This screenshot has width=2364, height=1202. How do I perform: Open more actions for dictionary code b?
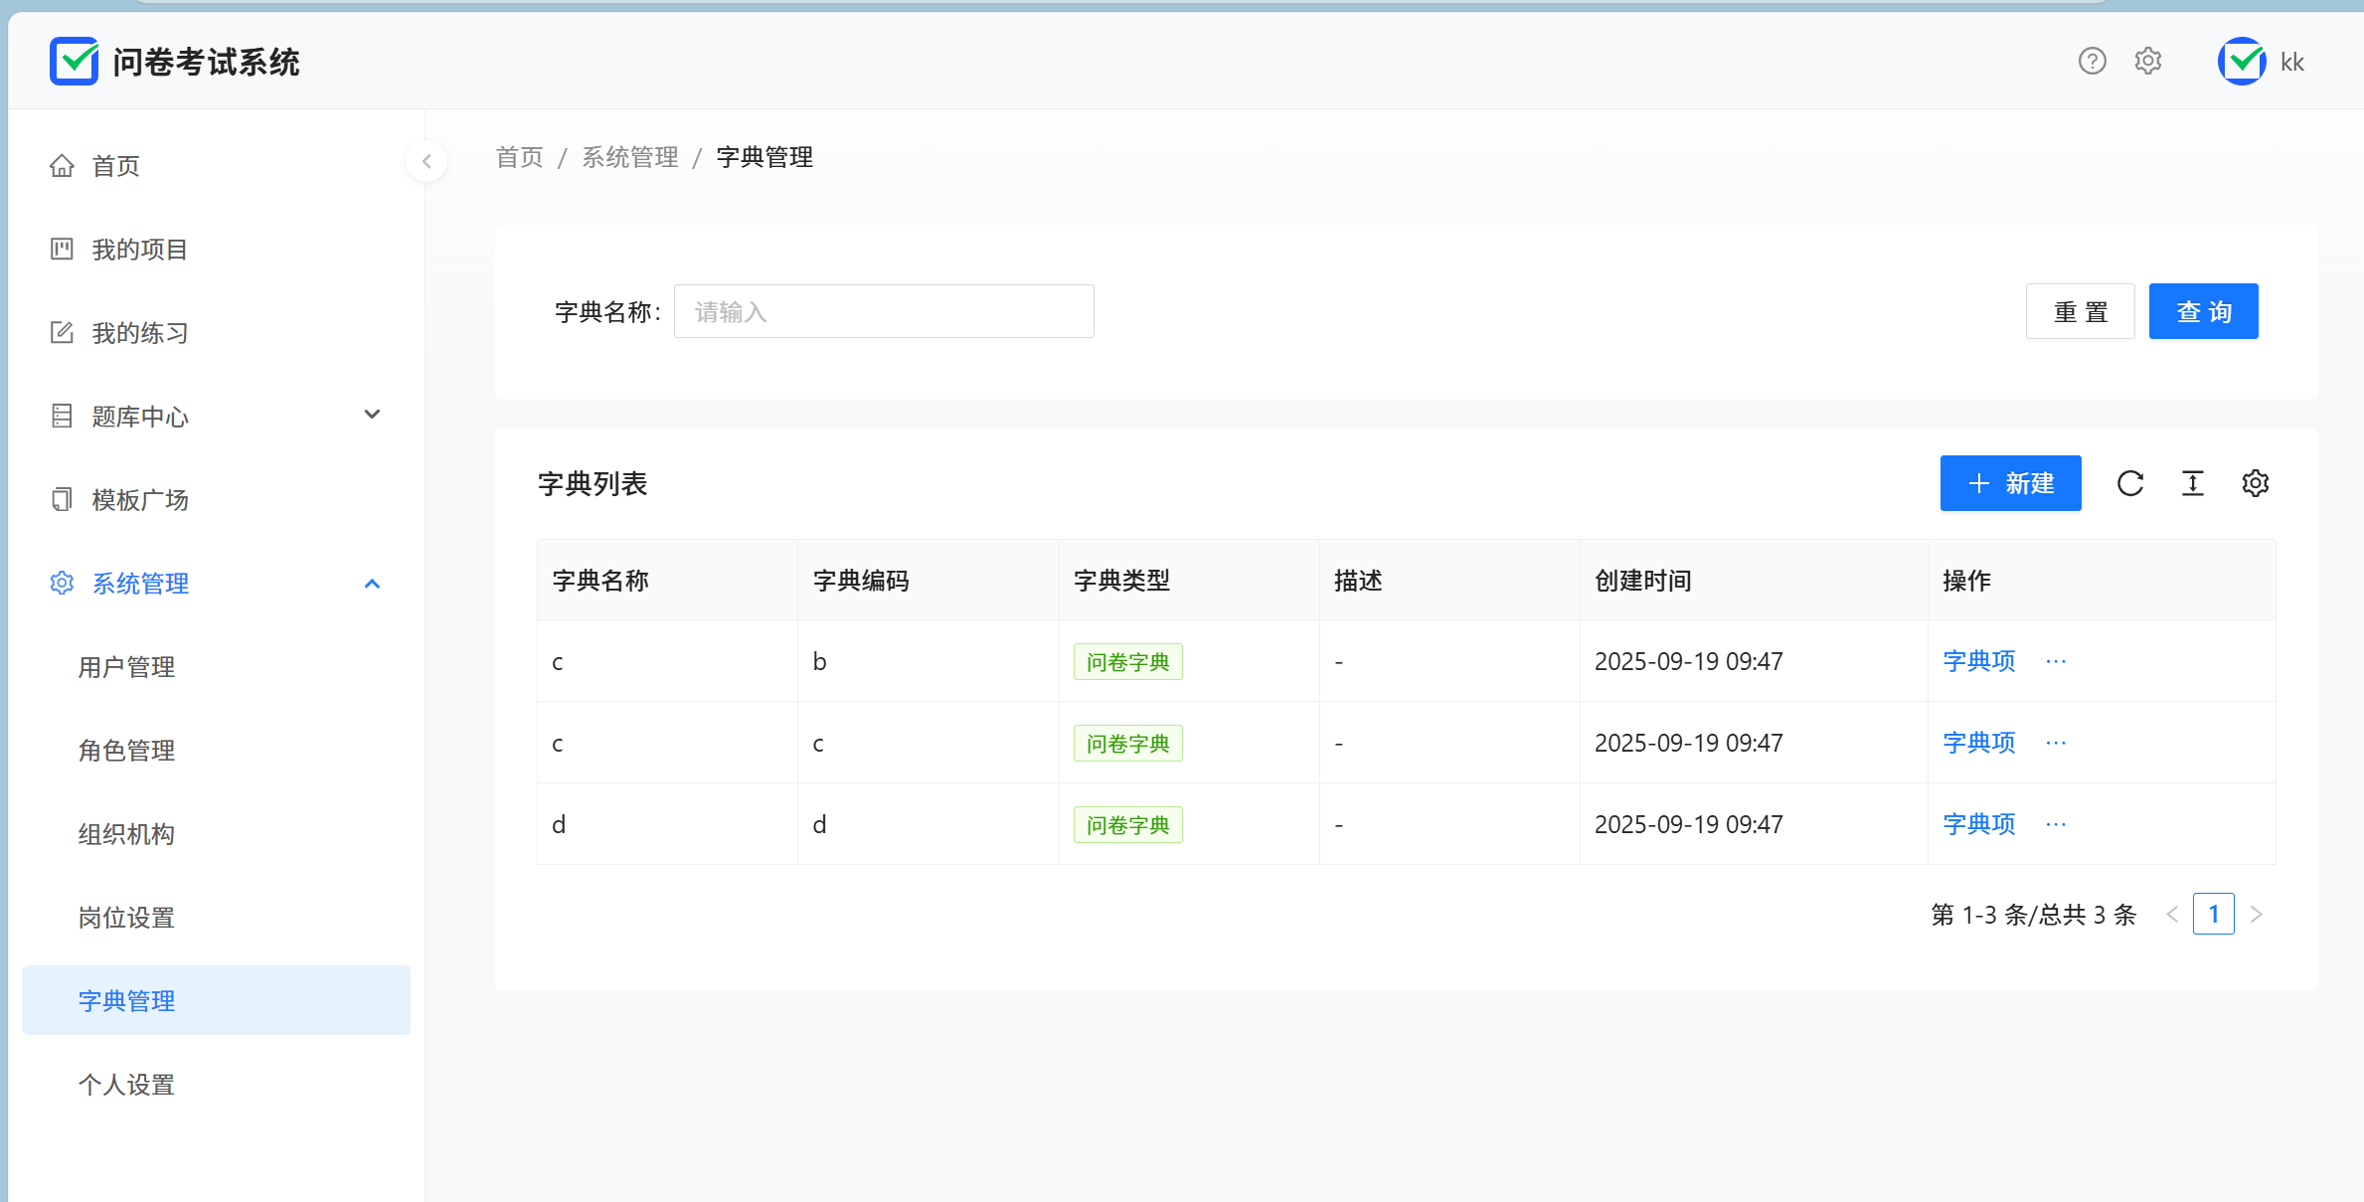tap(2056, 662)
